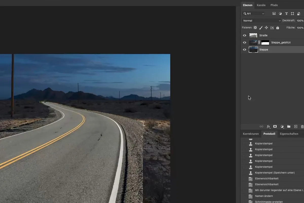Open the blend mode dropdown showing Normal
The height and width of the screenshot is (203, 304).
click(x=261, y=21)
